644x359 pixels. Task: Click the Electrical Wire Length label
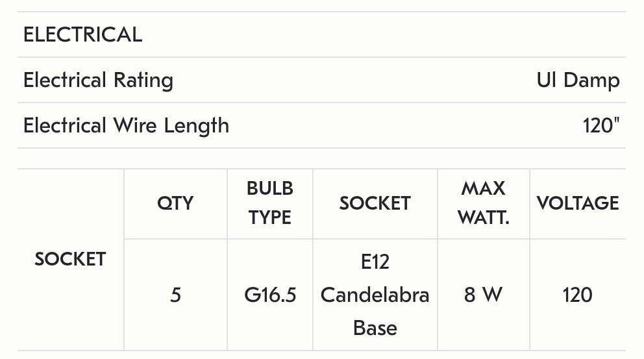(x=126, y=125)
